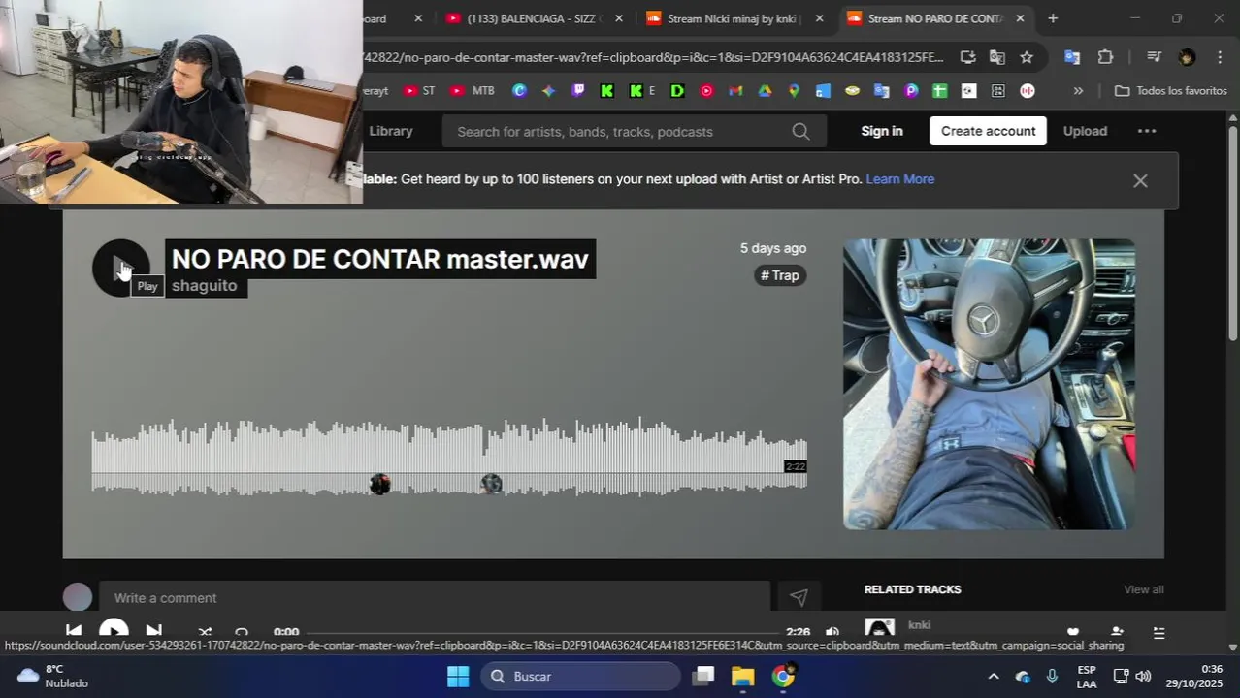Skip to next track in player bar
The width and height of the screenshot is (1240, 698).
[x=153, y=632]
